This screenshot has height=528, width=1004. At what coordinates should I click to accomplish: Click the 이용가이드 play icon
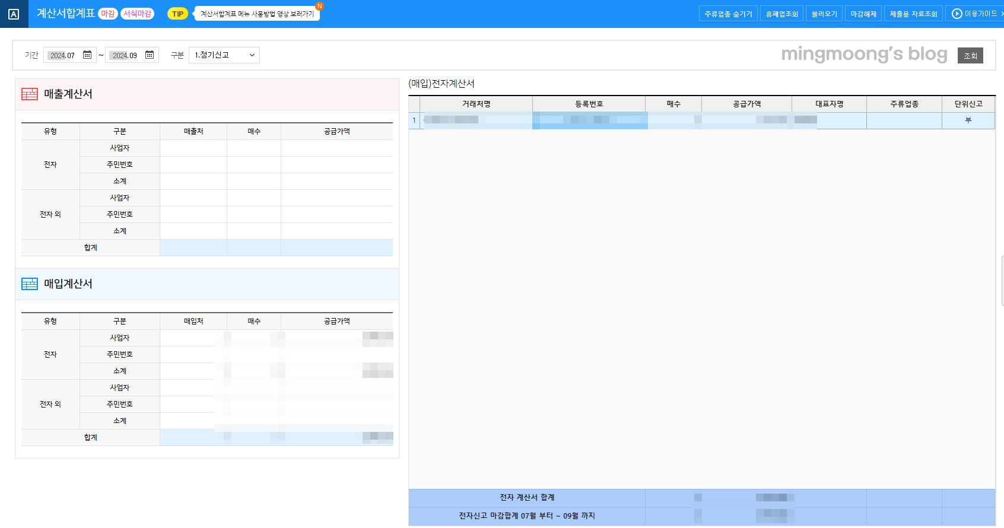957,14
